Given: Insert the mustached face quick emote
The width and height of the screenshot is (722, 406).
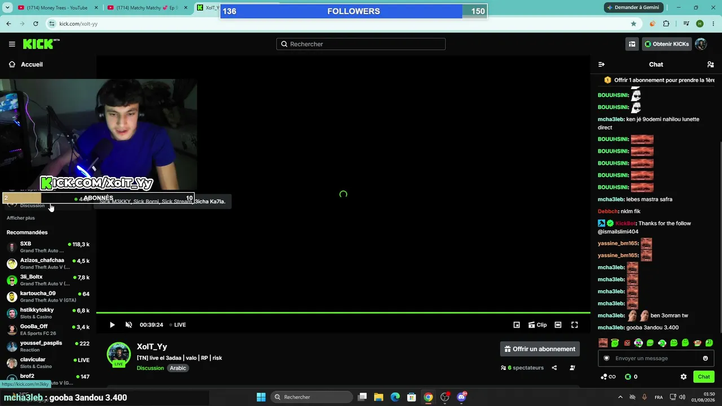Looking at the screenshot, I should [x=603, y=343].
